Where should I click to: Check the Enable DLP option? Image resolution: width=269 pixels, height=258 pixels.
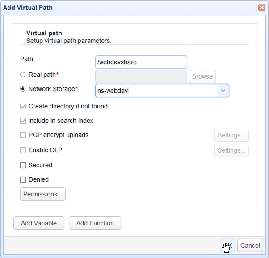coord(23,150)
